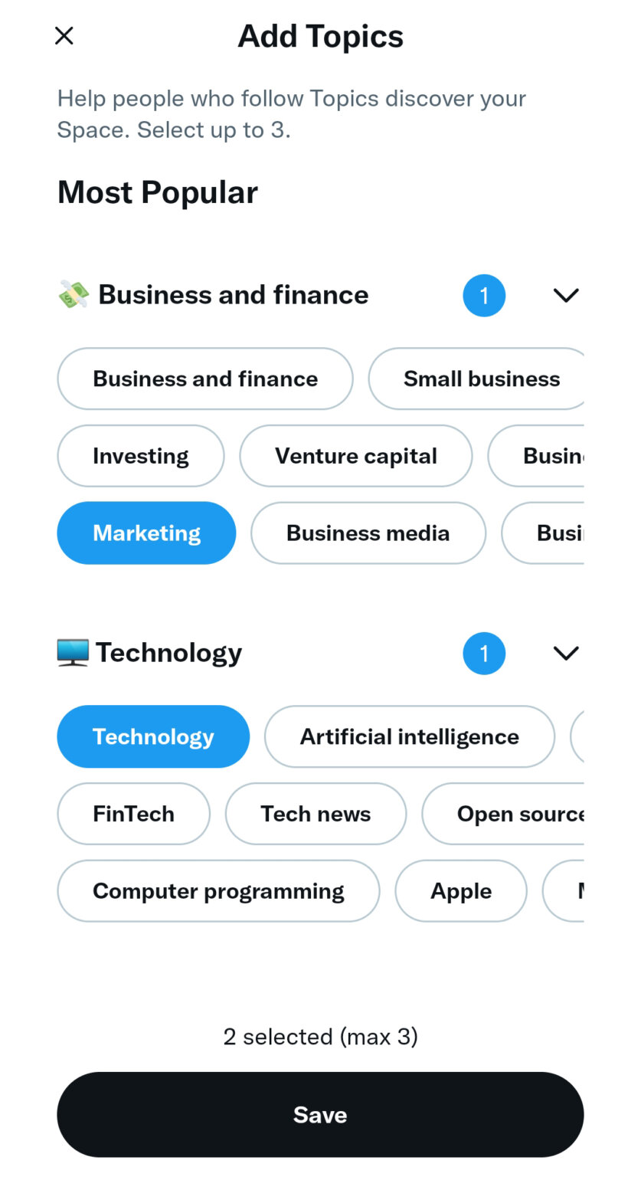Deselect the Technology topic pill
Screen dimensions: 641x1177
[153, 736]
